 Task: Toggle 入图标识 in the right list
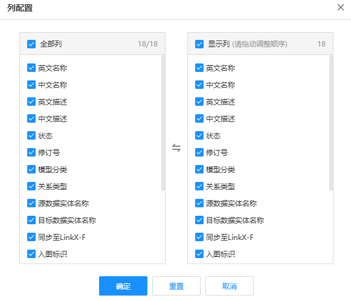click(x=199, y=254)
